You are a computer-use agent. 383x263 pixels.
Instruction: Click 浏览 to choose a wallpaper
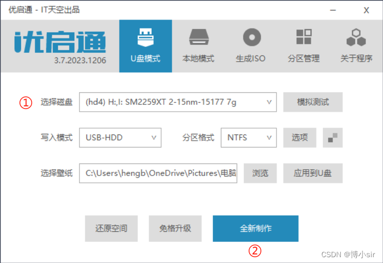260,173
